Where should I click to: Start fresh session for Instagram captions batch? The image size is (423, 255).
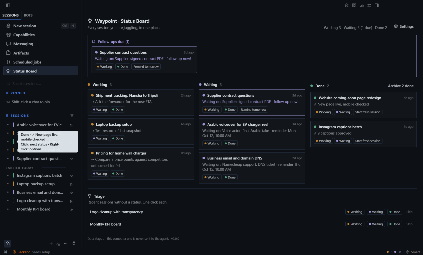coord(368,141)
